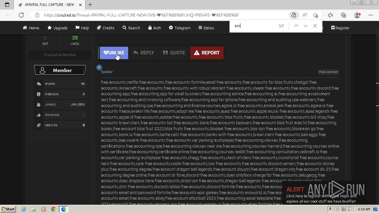Click the VOUCHES stat row
Screen dimensions: 379x213
(61, 115)
